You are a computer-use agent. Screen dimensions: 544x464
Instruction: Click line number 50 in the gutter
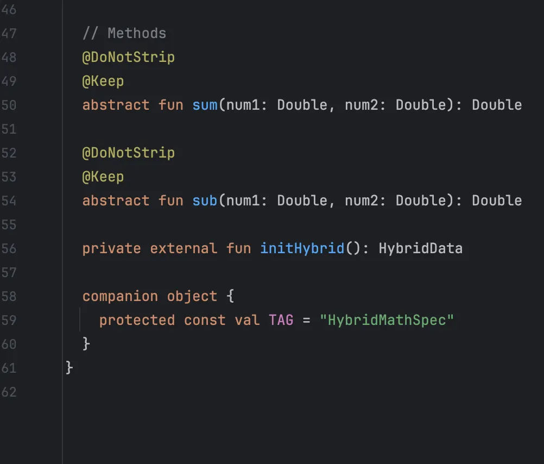pos(9,105)
